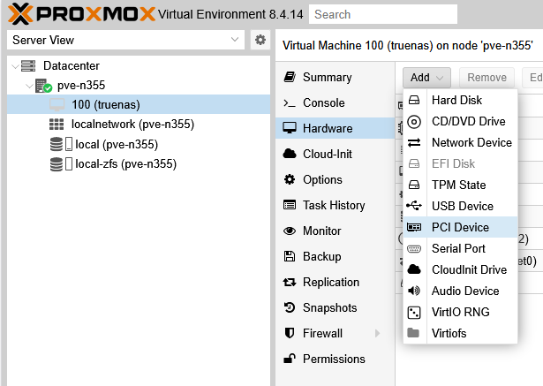Choose Serial Port from Add menu
The image size is (543, 386).
tap(461, 248)
